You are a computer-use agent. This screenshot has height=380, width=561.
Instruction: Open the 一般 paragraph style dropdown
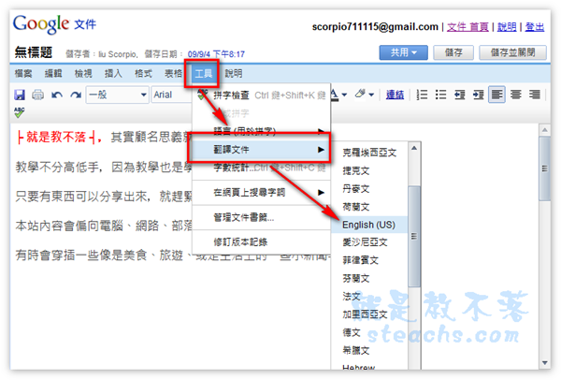click(x=118, y=95)
